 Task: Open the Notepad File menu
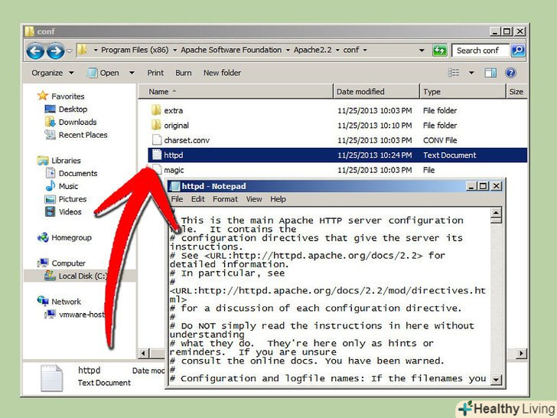[177, 199]
